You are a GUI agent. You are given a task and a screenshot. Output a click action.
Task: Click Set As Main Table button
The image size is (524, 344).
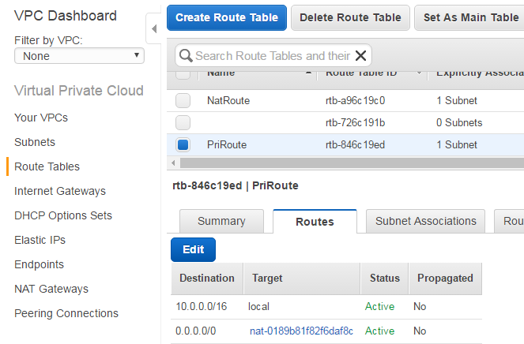coord(470,17)
